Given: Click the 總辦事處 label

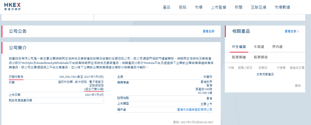Looking at the screenshot, I should point(123,82).
